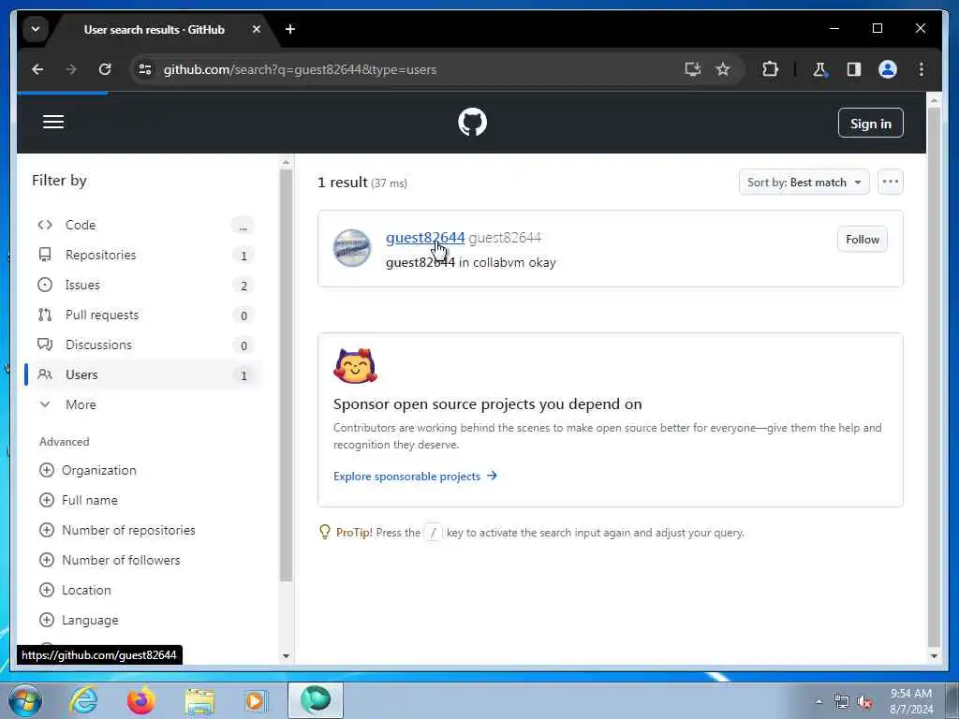Click the 'guest82644 in collabvm okay' bio text

(470, 263)
